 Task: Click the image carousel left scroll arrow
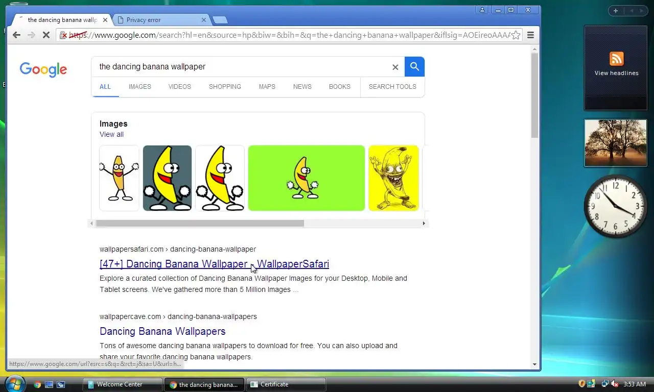pyautogui.click(x=92, y=224)
